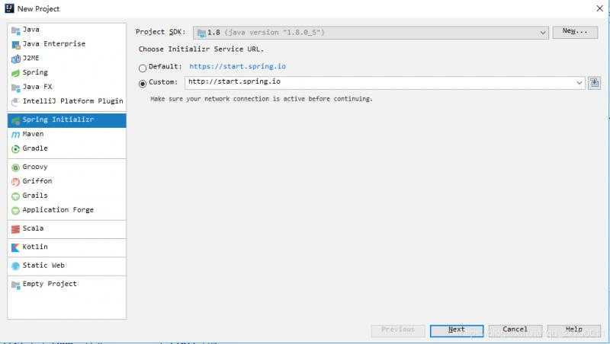Click the Java Enterprise icon
Image resolution: width=610 pixels, height=344 pixels.
coord(15,45)
